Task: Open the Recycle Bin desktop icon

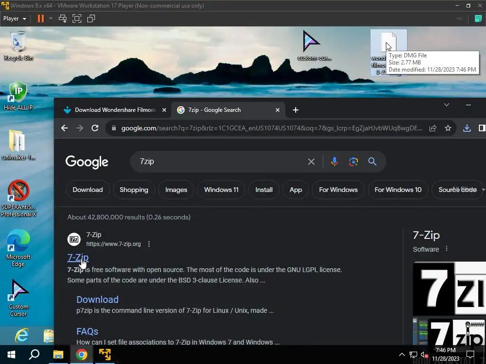Action: tap(19, 45)
